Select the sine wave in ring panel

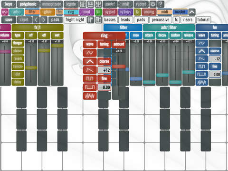pos(90,53)
